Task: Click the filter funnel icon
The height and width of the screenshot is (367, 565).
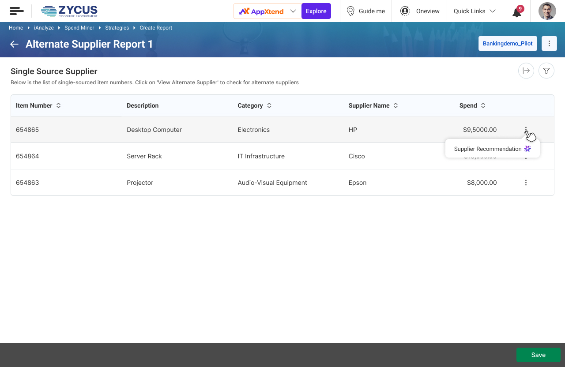Action: pos(546,71)
